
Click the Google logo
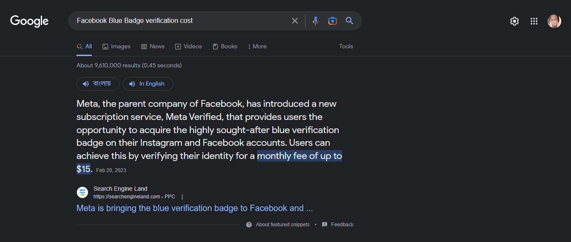29,21
